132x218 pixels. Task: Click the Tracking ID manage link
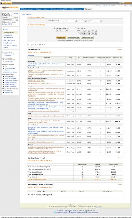(16, 18)
